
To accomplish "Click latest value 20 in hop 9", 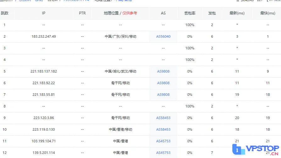I will tap(237, 118).
